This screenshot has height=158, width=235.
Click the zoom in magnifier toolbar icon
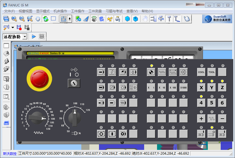(x=14, y=19)
